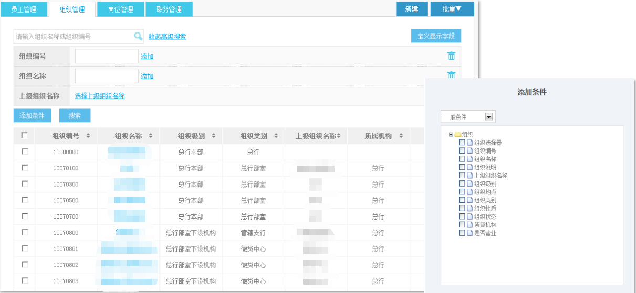The height and width of the screenshot is (293, 636).
Task: Click the 收起高级搜索 link
Action: click(167, 36)
